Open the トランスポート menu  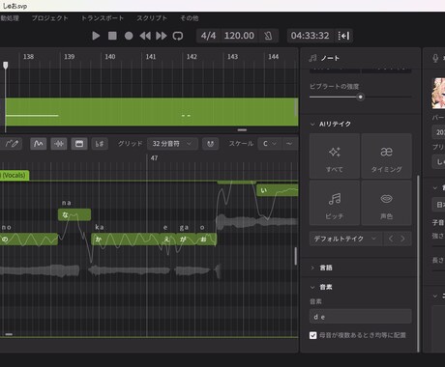pyautogui.click(x=103, y=18)
